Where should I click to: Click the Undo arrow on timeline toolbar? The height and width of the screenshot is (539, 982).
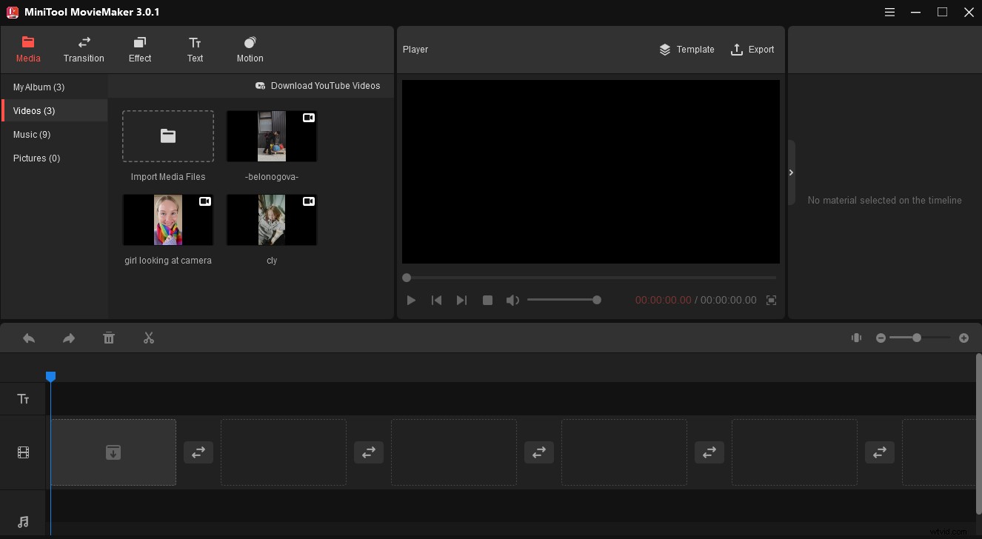pyautogui.click(x=29, y=338)
